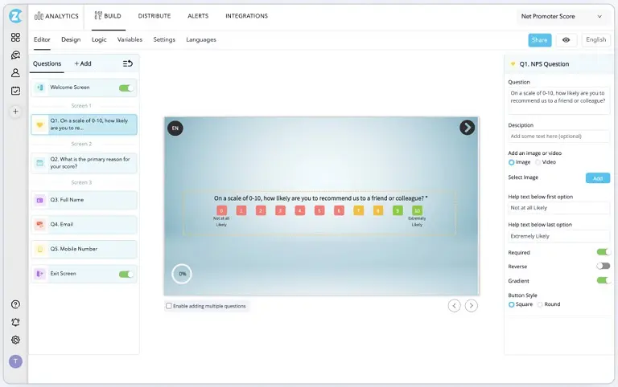Click the dashboard grid icon in left sidebar
The image size is (618, 387).
[15, 37]
